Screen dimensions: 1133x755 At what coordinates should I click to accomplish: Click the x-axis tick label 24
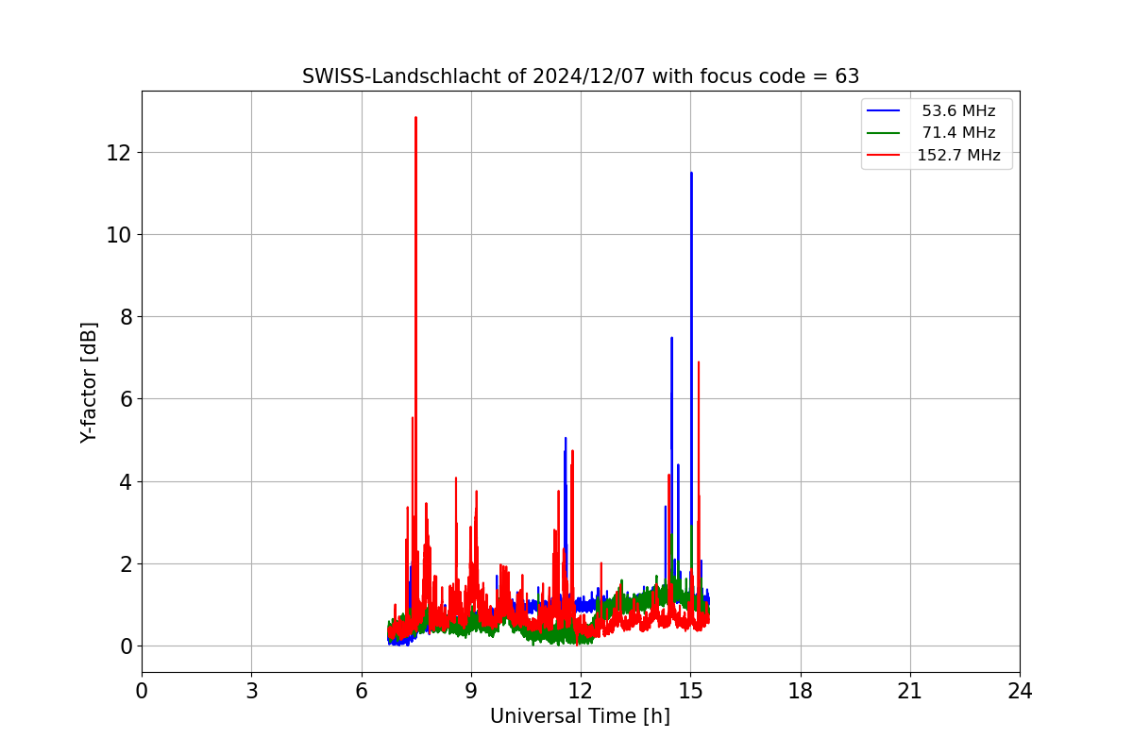click(1020, 691)
